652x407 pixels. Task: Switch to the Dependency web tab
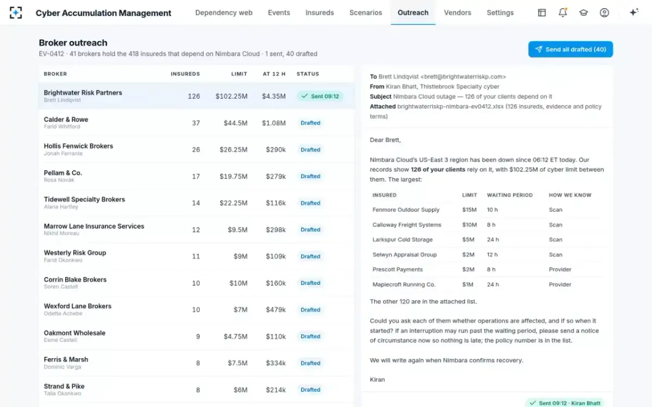point(224,12)
